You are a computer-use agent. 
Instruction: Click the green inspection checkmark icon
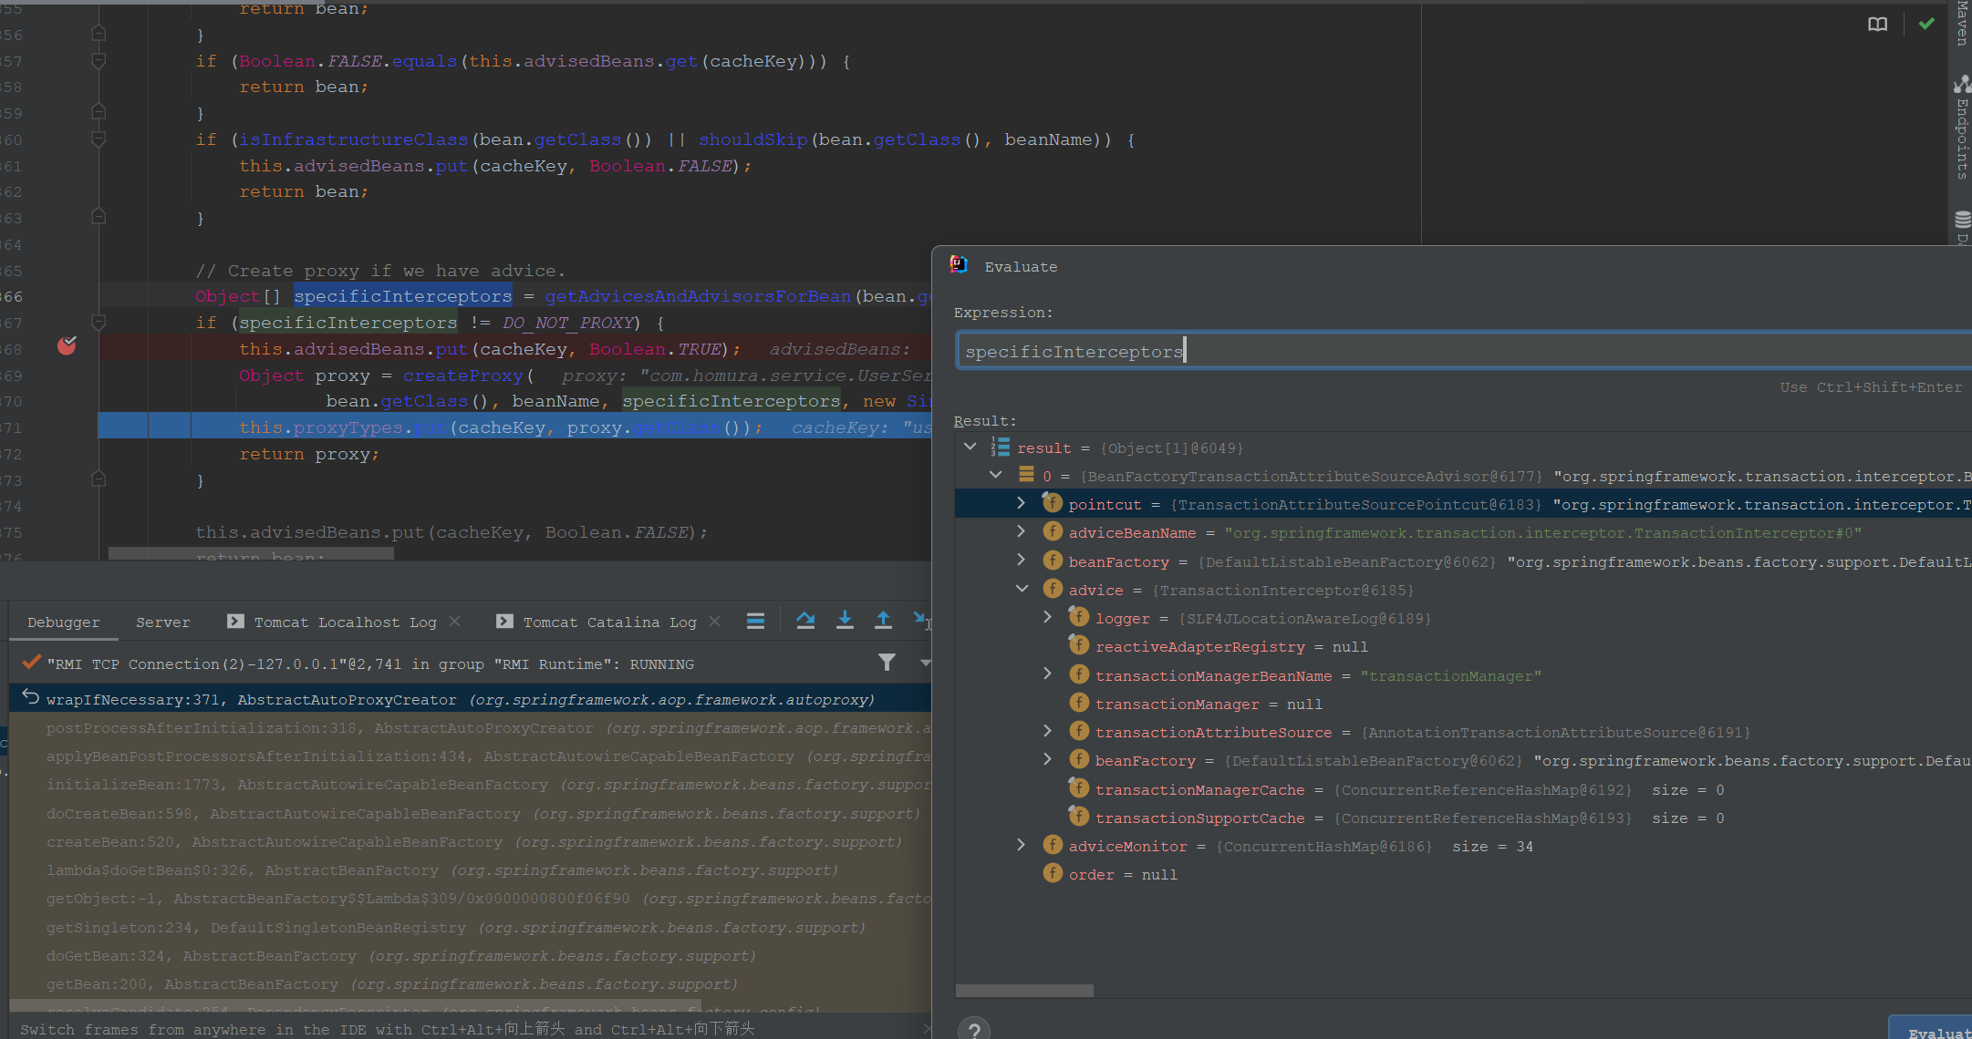[x=1926, y=25]
